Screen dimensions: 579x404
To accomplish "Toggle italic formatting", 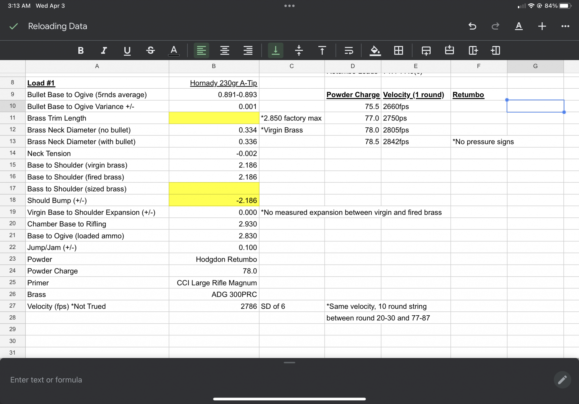I will pyautogui.click(x=104, y=51).
